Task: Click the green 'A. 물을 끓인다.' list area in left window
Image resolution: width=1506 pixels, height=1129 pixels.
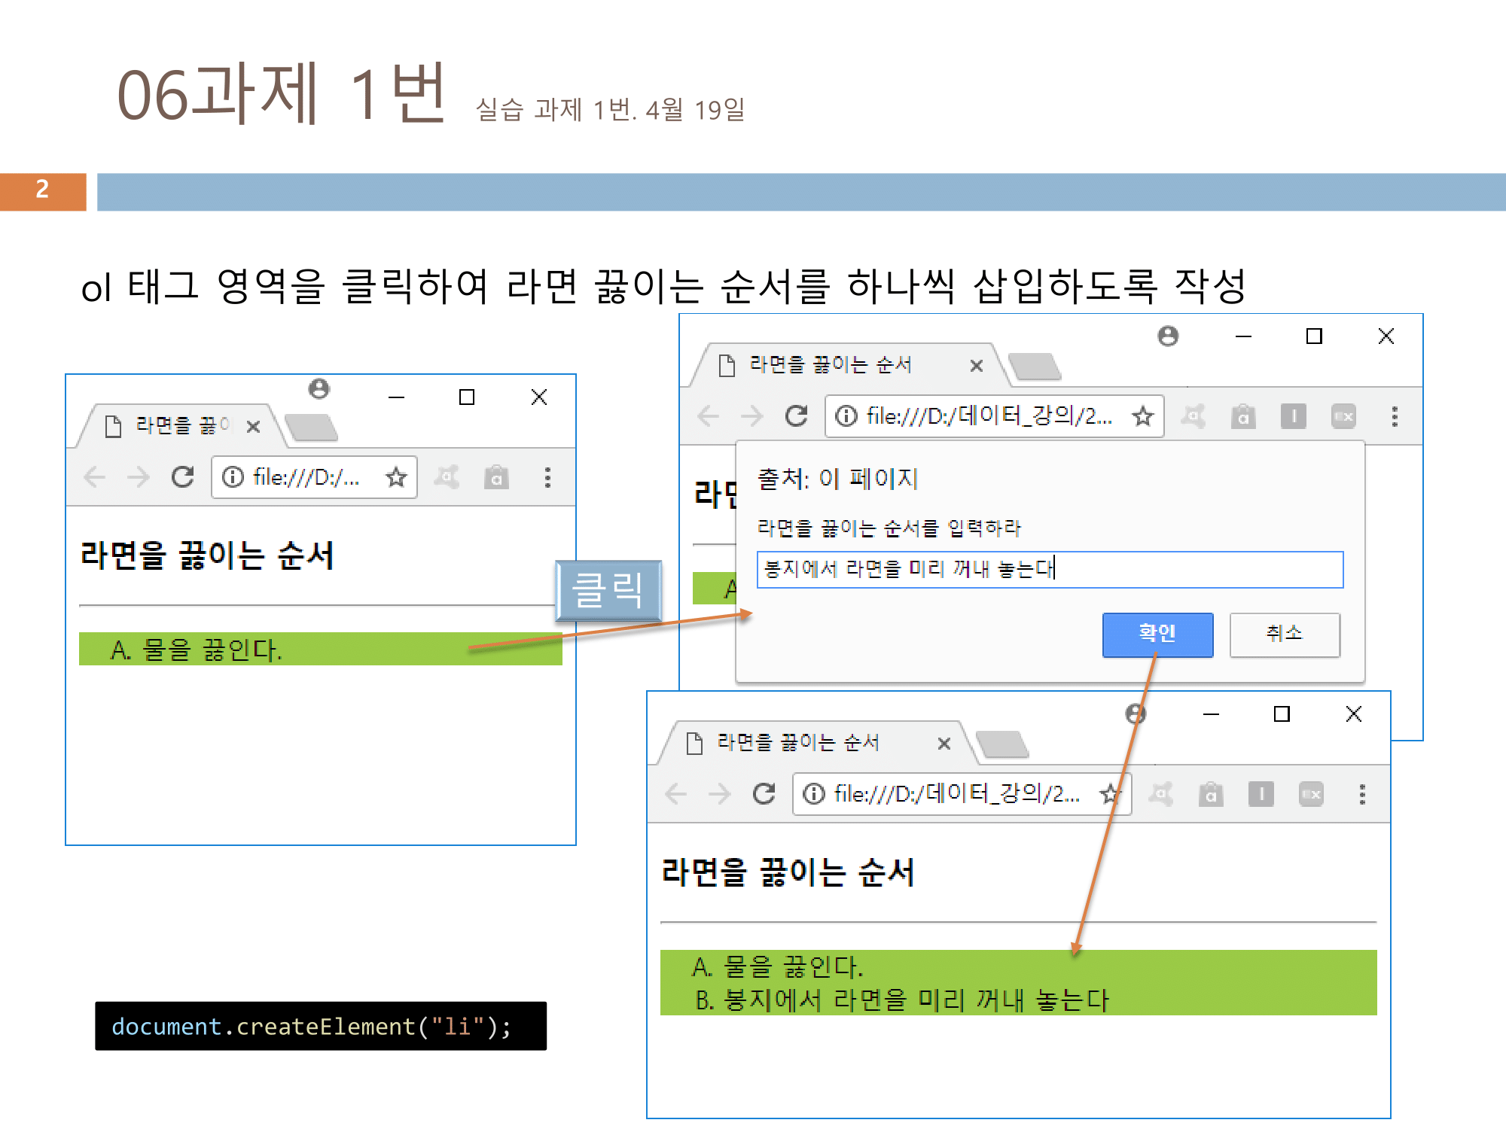Action: (x=320, y=649)
